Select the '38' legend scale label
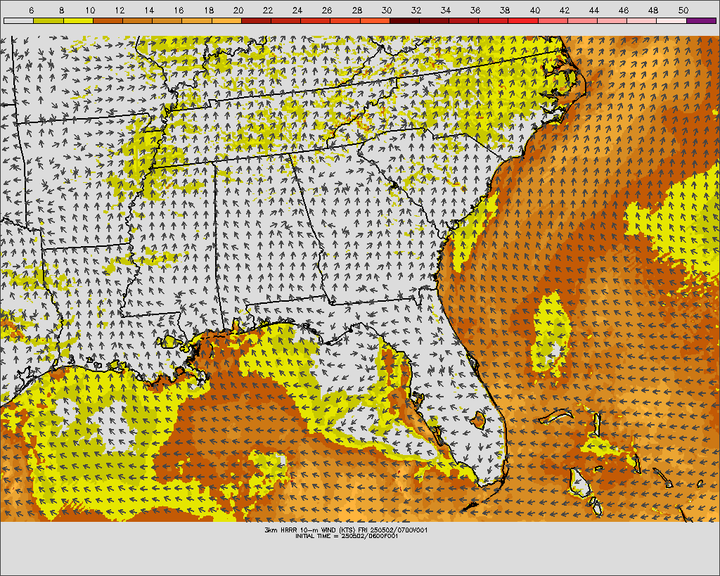Viewport: 720px width, 576px height. click(x=505, y=10)
